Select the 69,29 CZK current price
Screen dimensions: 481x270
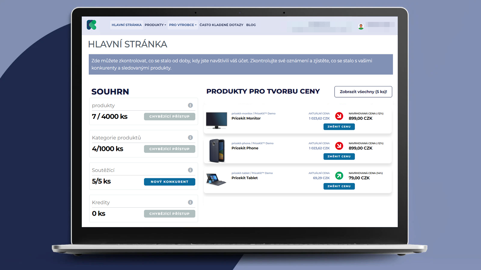click(321, 178)
